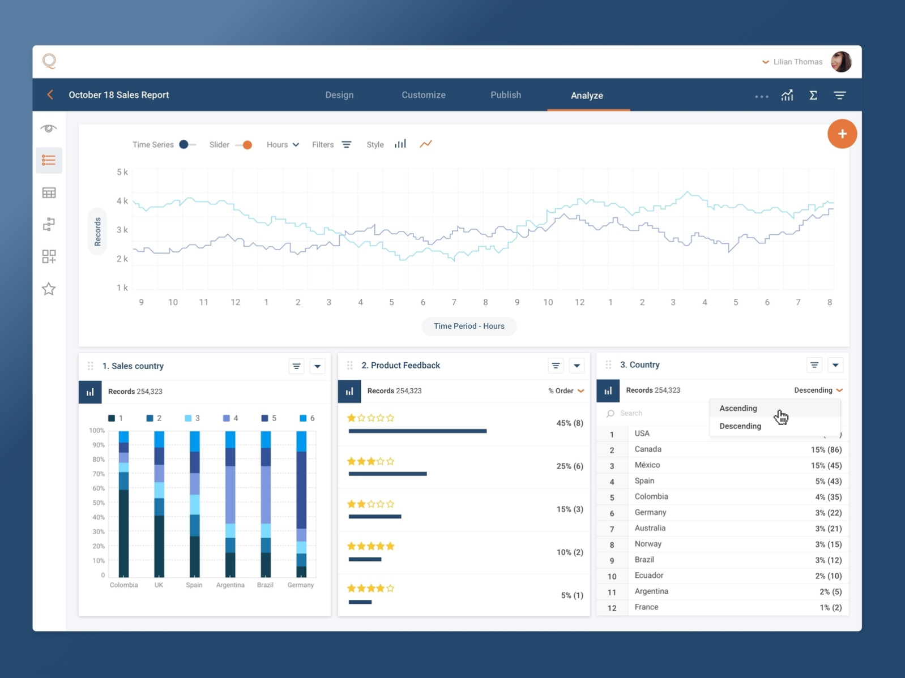Click the Time Period - Hours label button
The height and width of the screenshot is (678, 905).
coord(469,326)
